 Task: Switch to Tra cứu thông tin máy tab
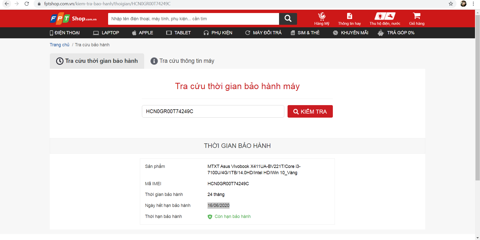click(182, 61)
